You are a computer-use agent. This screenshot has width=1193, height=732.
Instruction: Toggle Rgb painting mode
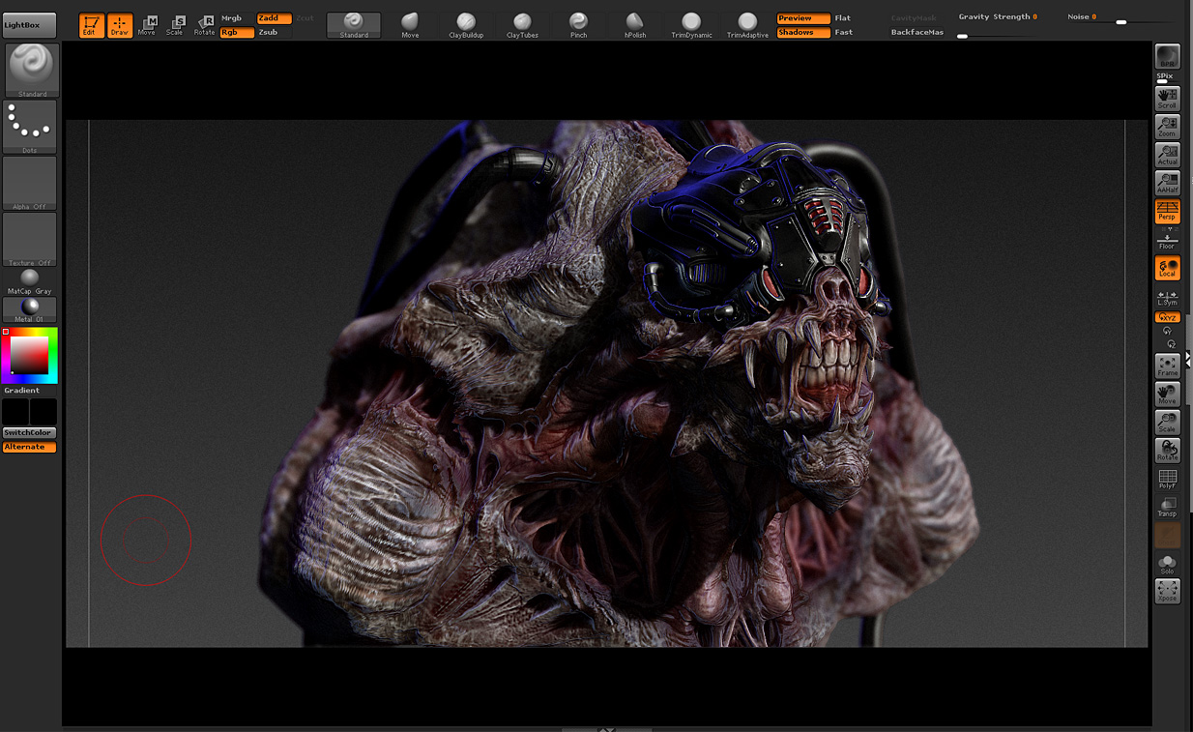237,33
